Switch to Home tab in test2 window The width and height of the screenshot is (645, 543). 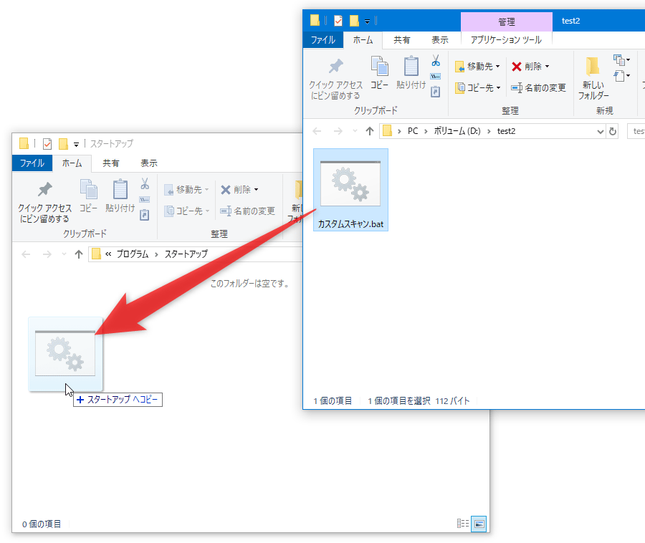[x=363, y=40]
